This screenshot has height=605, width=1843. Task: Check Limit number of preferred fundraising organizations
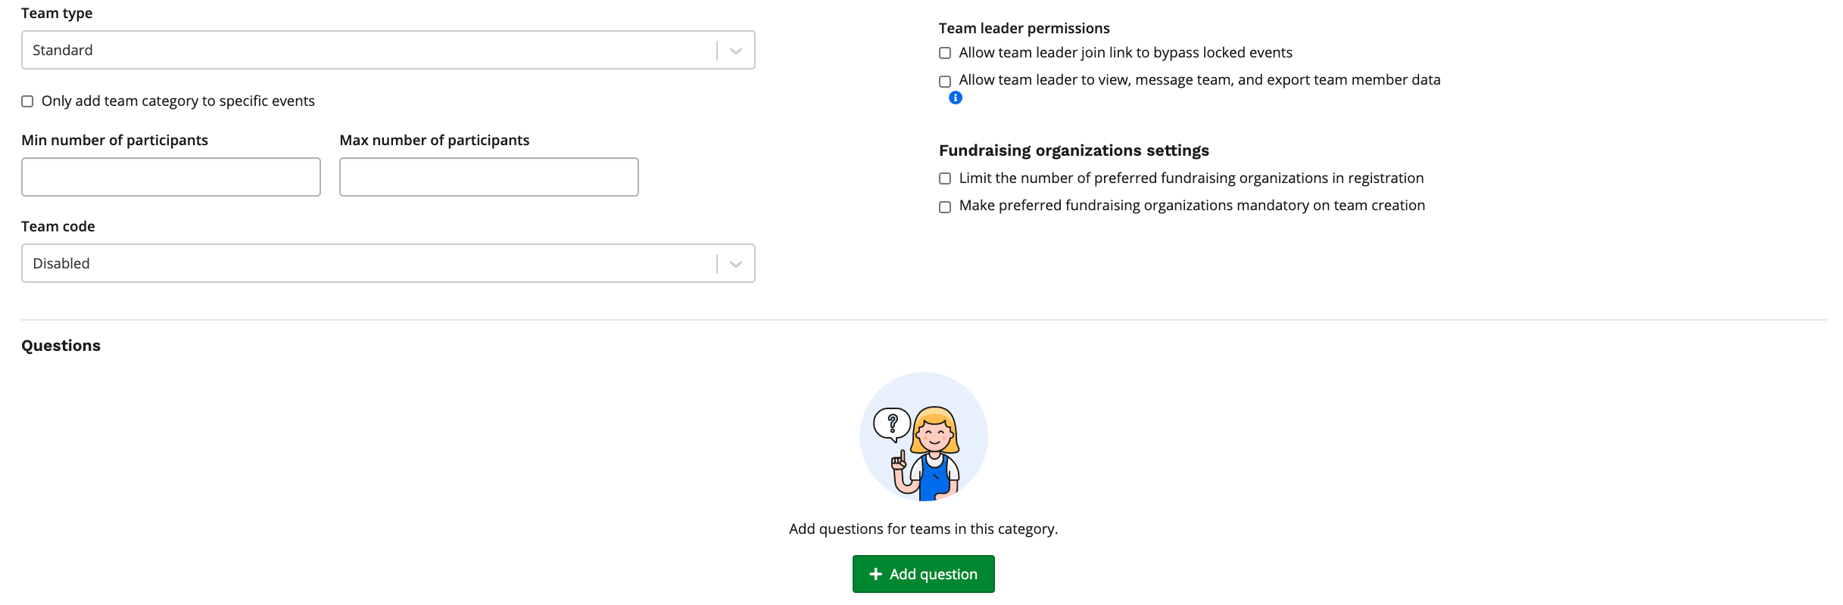(x=945, y=178)
